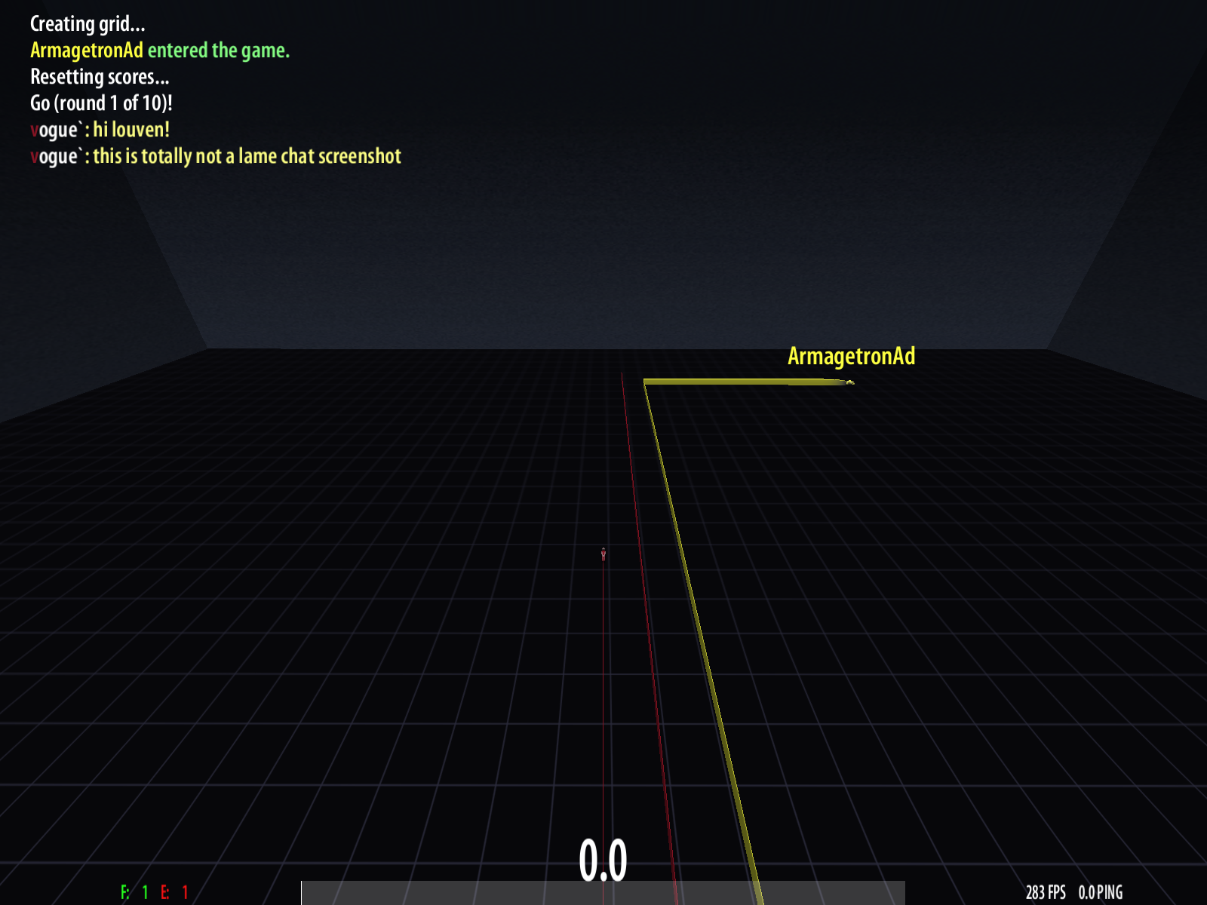
Task: Click the corner of the yellow trail wall
Action: tap(645, 382)
